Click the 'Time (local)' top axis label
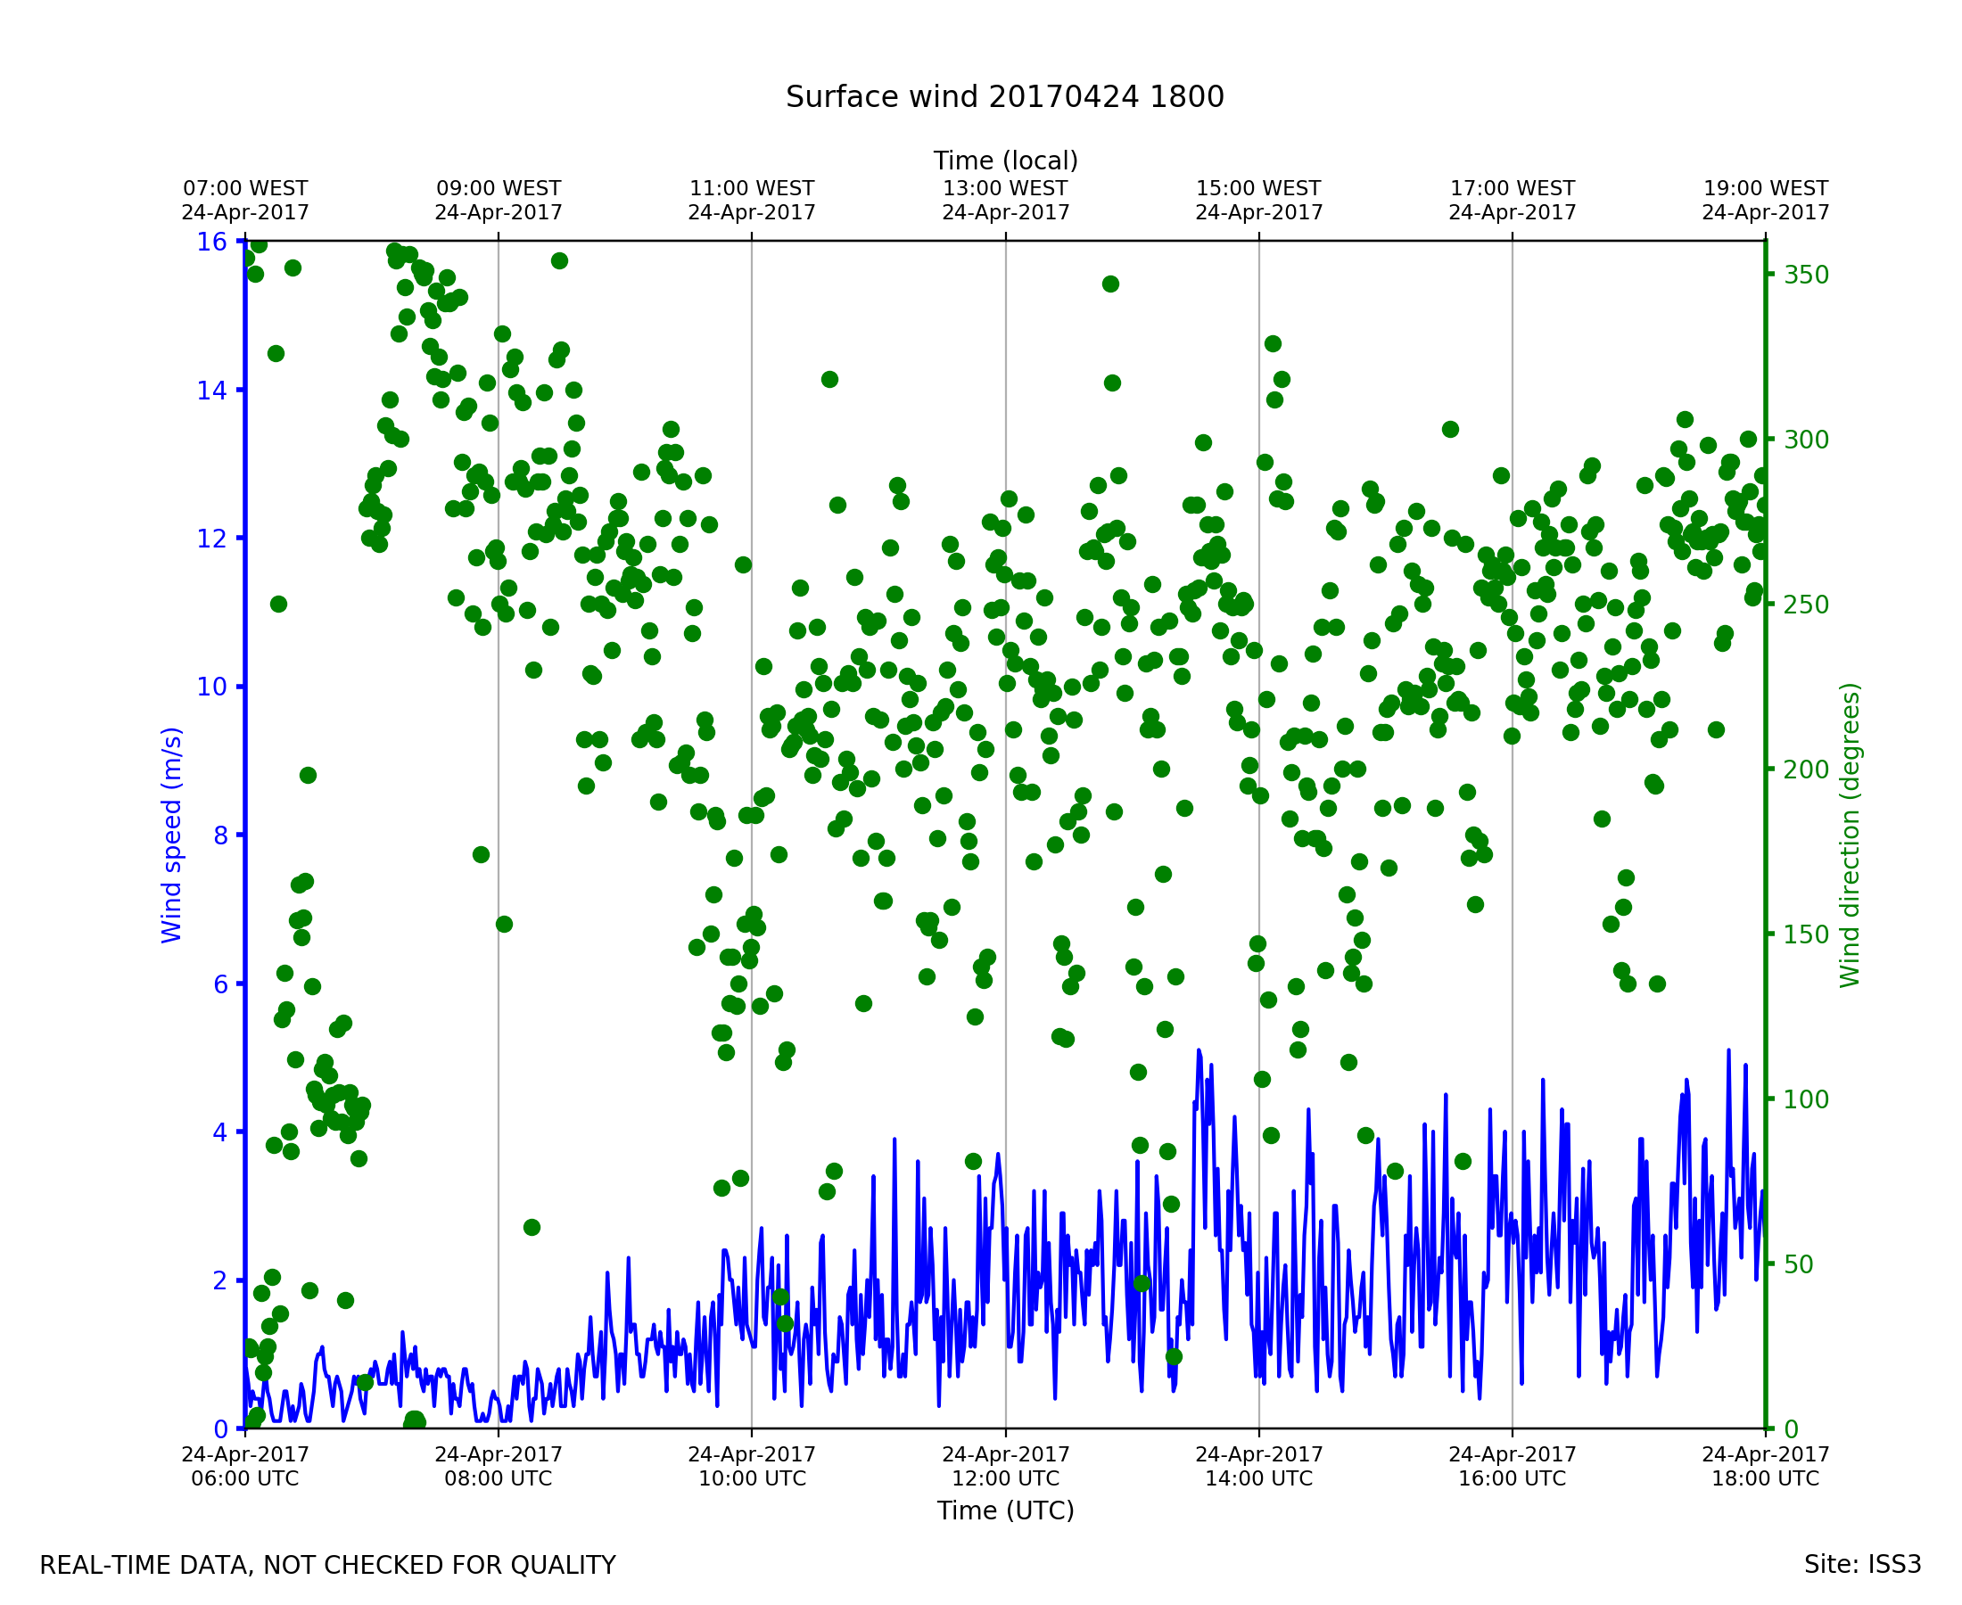This screenshot has width=1962, height=1605. [x=1005, y=160]
